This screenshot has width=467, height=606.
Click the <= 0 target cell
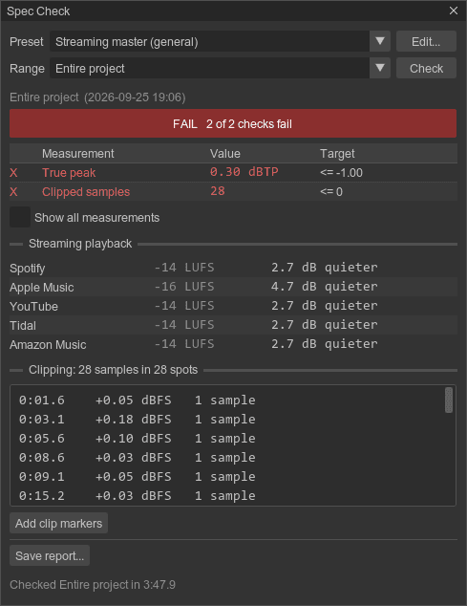point(331,192)
